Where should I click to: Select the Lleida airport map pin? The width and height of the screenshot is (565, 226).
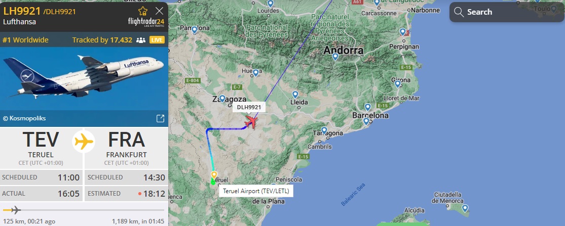(x=295, y=95)
